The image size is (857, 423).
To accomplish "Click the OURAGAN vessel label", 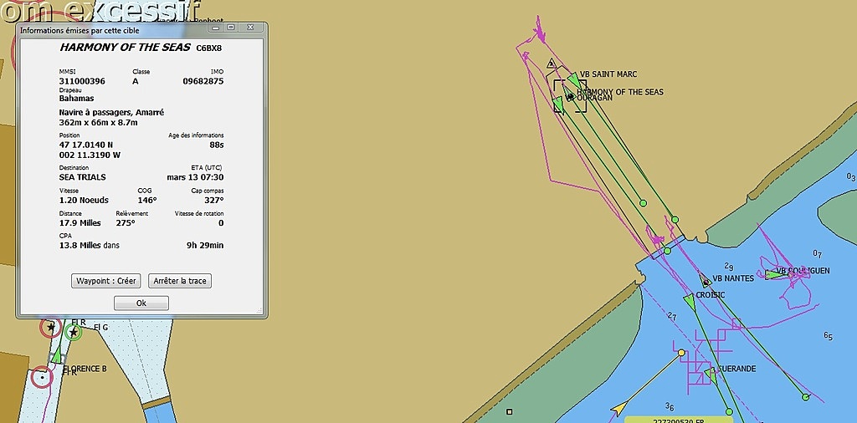I will 594,99.
